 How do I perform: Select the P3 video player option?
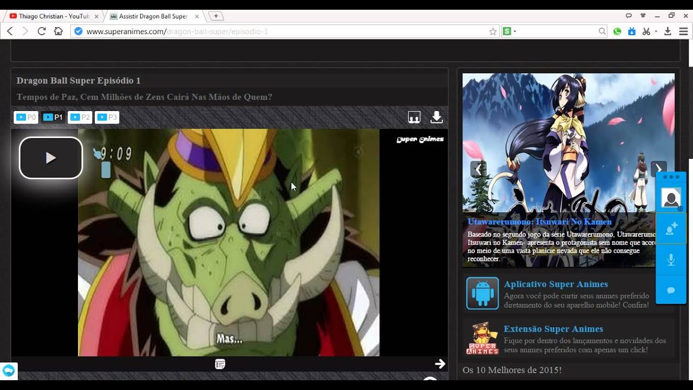click(107, 117)
